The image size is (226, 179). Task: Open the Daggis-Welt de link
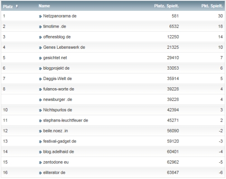click(x=57, y=79)
